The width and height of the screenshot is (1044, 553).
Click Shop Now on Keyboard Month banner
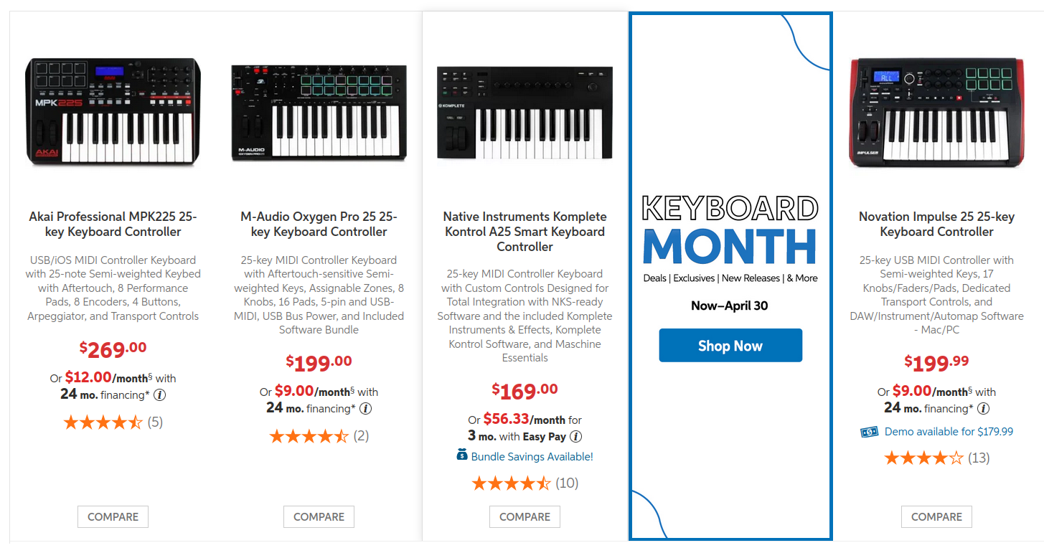coord(730,346)
